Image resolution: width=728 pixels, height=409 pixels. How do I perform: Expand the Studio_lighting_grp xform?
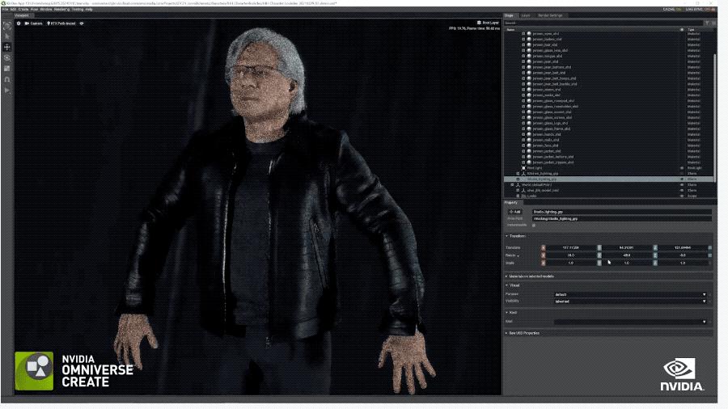(x=518, y=179)
